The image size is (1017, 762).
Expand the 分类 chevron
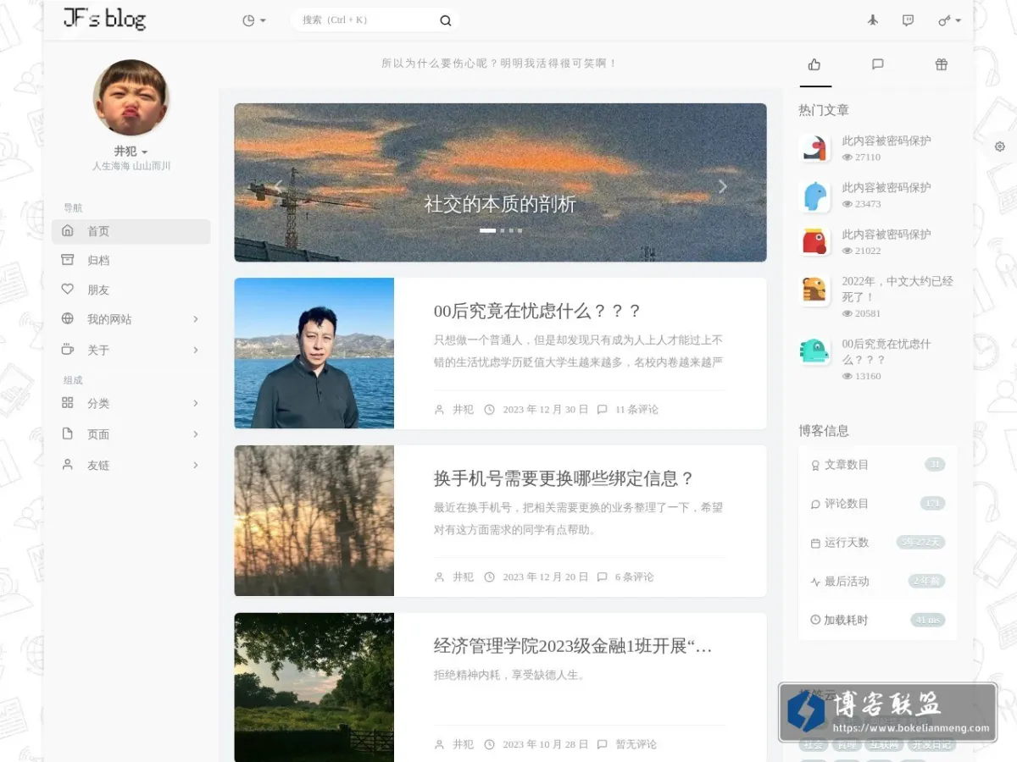(196, 403)
